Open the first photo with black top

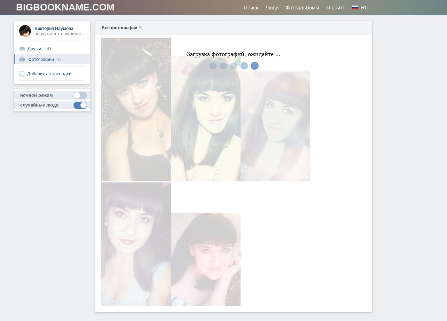[x=136, y=110]
